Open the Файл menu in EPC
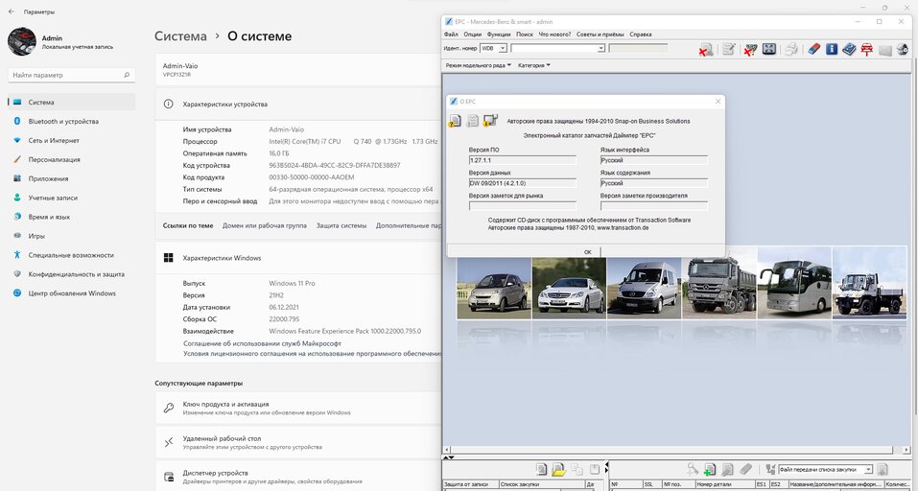This screenshot has height=491, width=918. 451,35
